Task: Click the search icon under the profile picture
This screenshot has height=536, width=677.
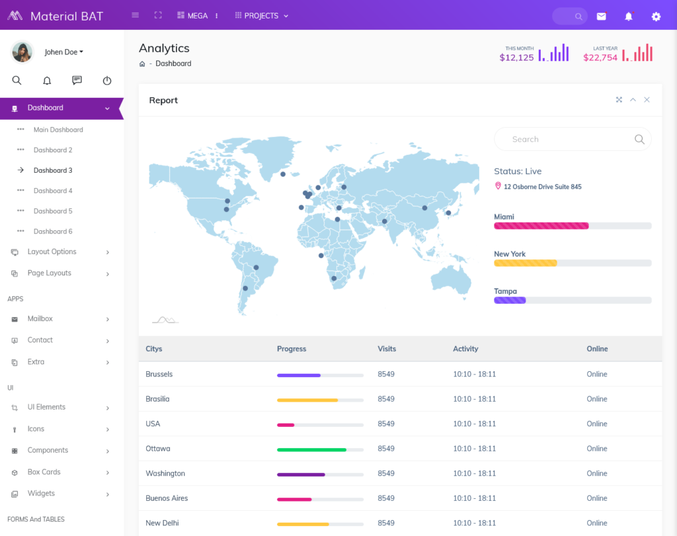Action: point(17,80)
